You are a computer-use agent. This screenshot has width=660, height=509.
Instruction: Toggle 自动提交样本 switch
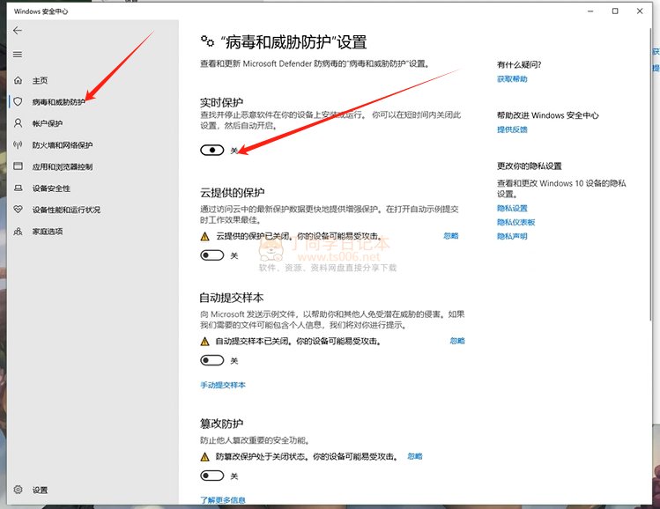click(x=212, y=360)
